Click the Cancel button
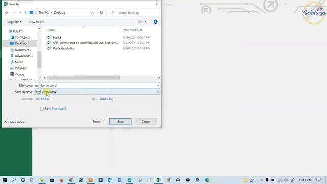 (146, 122)
